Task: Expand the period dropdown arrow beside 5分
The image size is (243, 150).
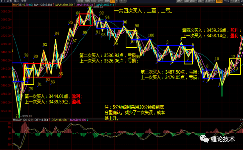Action: point(116,1)
